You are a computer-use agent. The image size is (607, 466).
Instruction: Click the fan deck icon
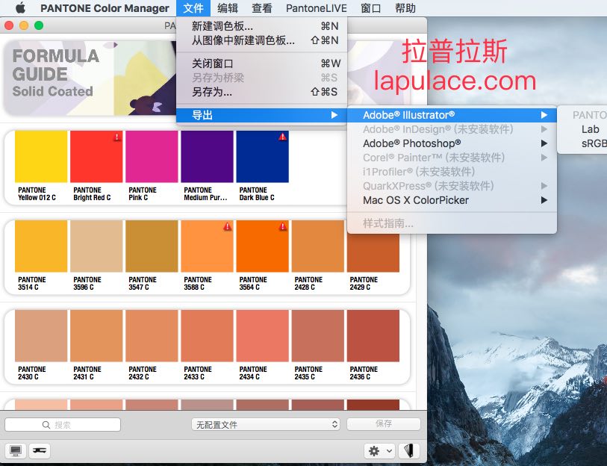(408, 451)
